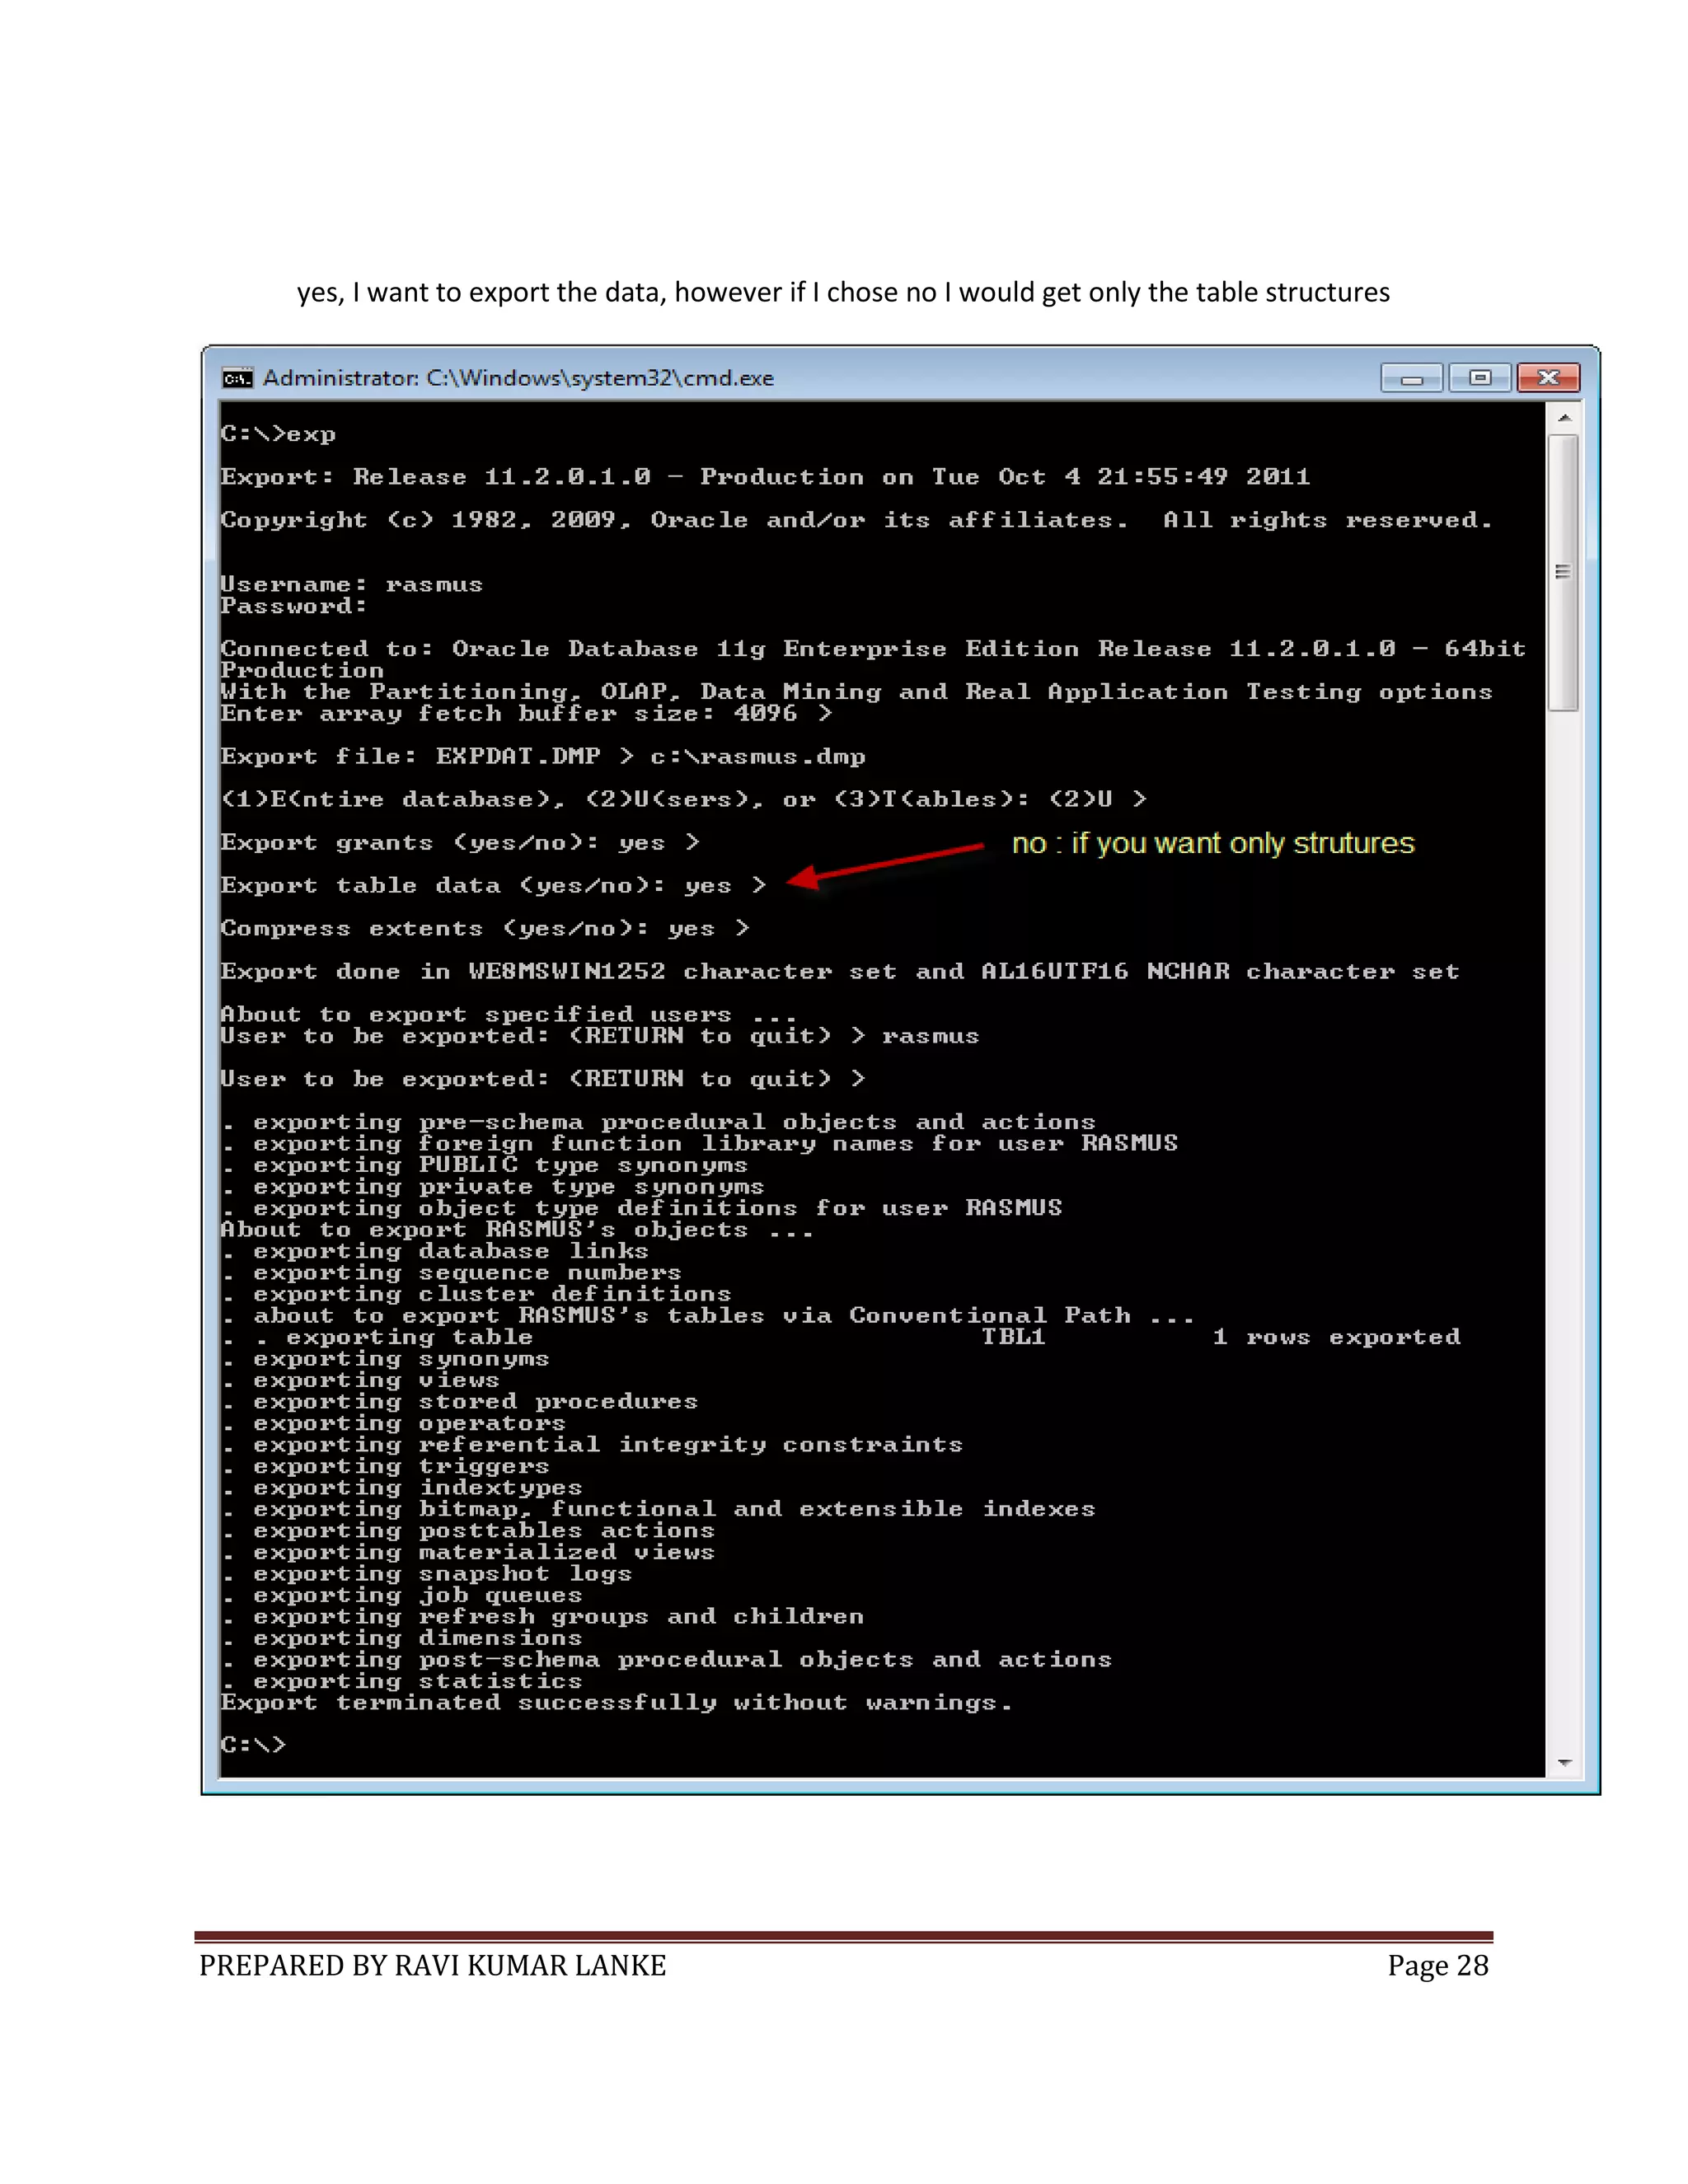Maximize the cmd.exe window

(1480, 378)
